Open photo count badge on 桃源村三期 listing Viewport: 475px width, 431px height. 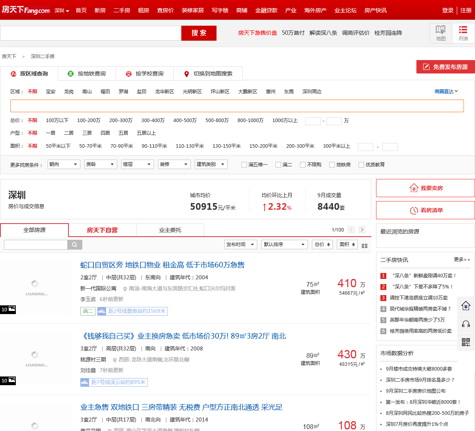(8, 380)
